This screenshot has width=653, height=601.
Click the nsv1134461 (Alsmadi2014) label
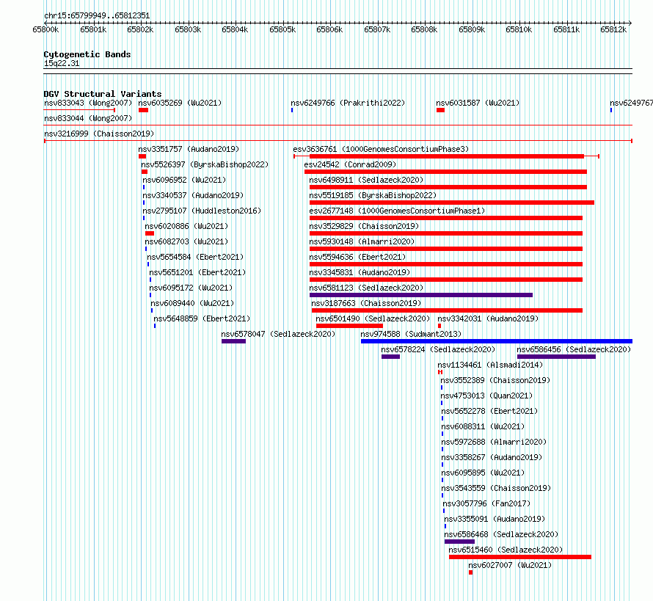tap(490, 365)
